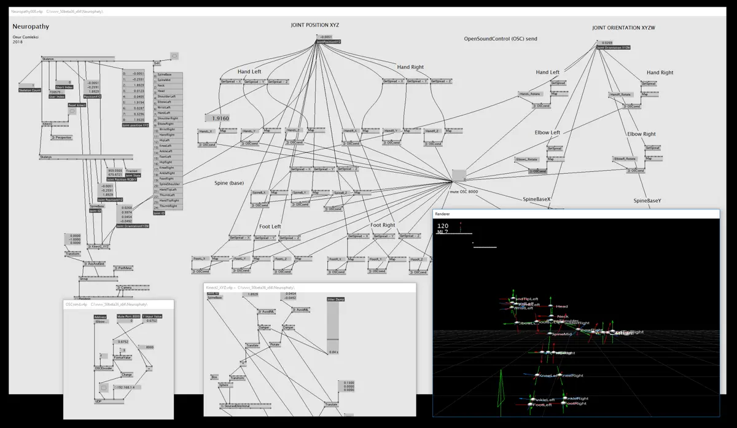Click the Spine (base) comment

point(229,183)
